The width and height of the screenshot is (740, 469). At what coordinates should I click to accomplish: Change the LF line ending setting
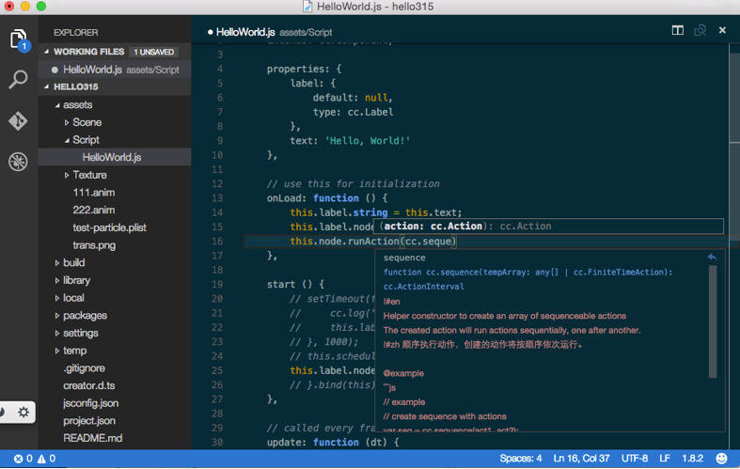click(x=665, y=459)
